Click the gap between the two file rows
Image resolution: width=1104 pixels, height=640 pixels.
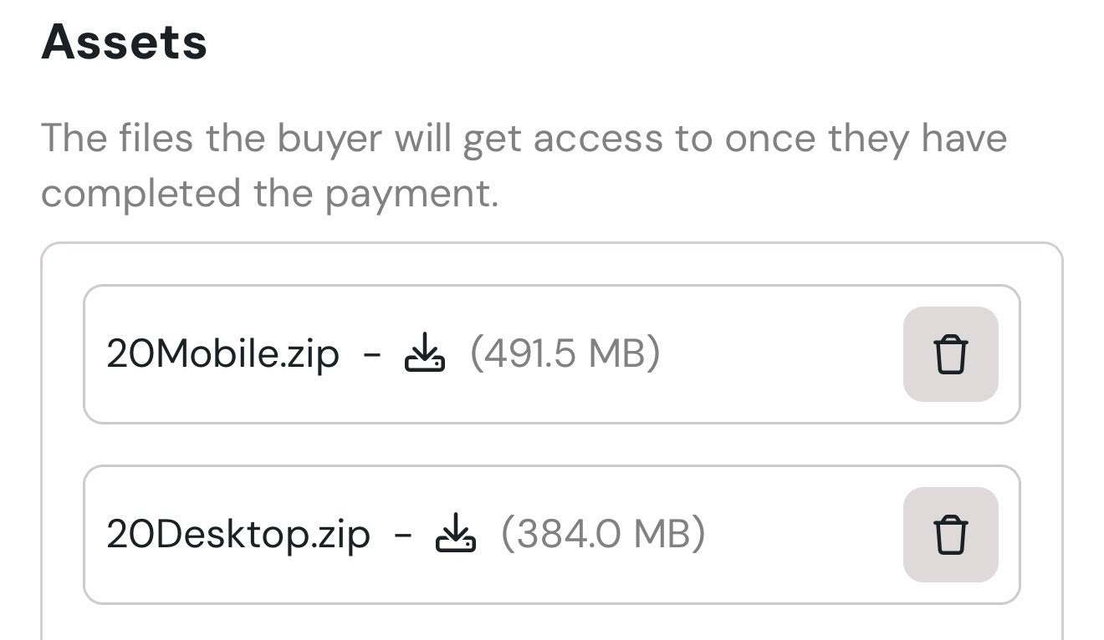coord(552,444)
